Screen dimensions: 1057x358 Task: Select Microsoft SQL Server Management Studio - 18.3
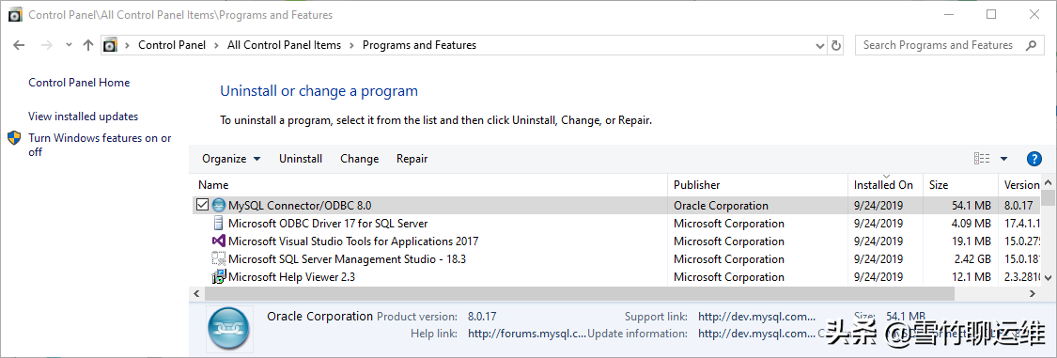(616, 259)
